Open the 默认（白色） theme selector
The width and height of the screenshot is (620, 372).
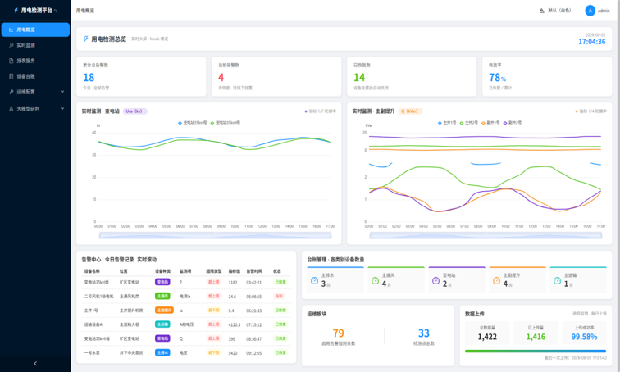click(x=555, y=11)
